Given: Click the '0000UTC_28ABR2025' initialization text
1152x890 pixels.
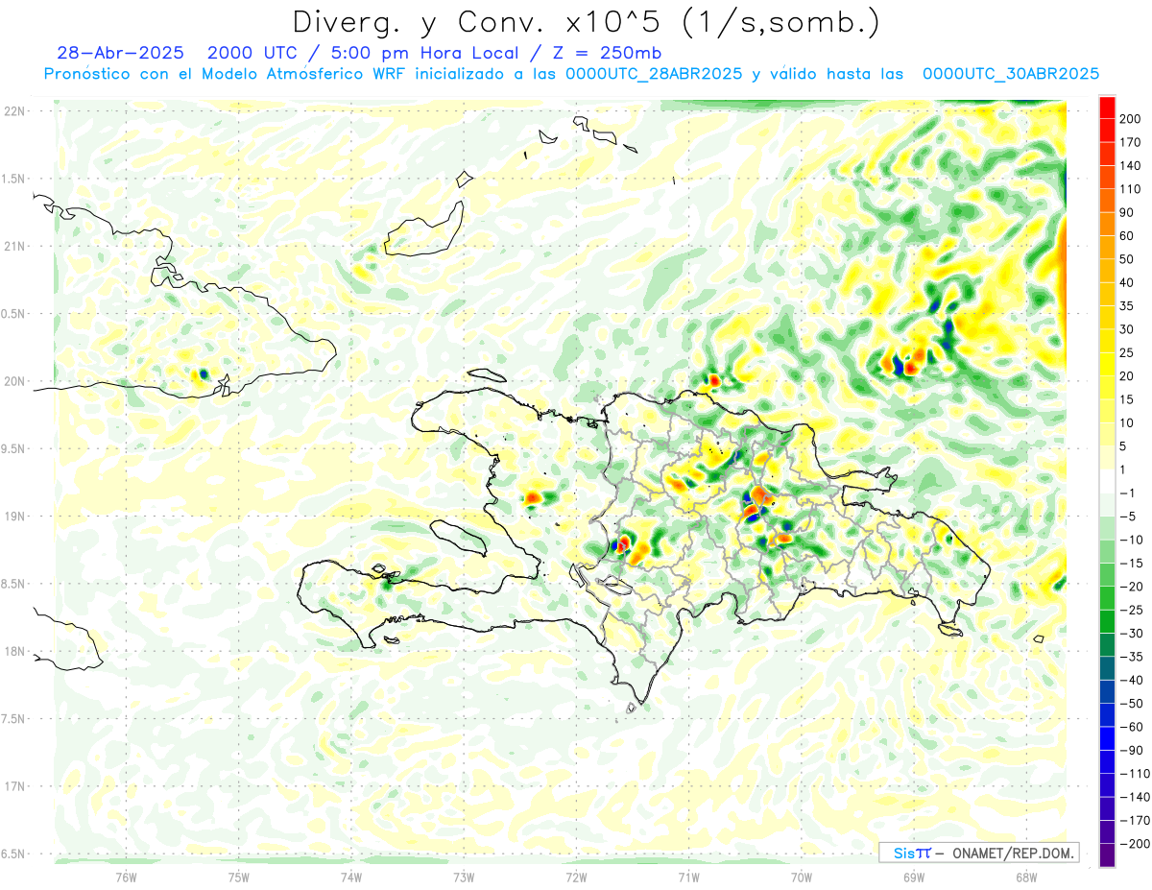Looking at the screenshot, I should 653,74.
